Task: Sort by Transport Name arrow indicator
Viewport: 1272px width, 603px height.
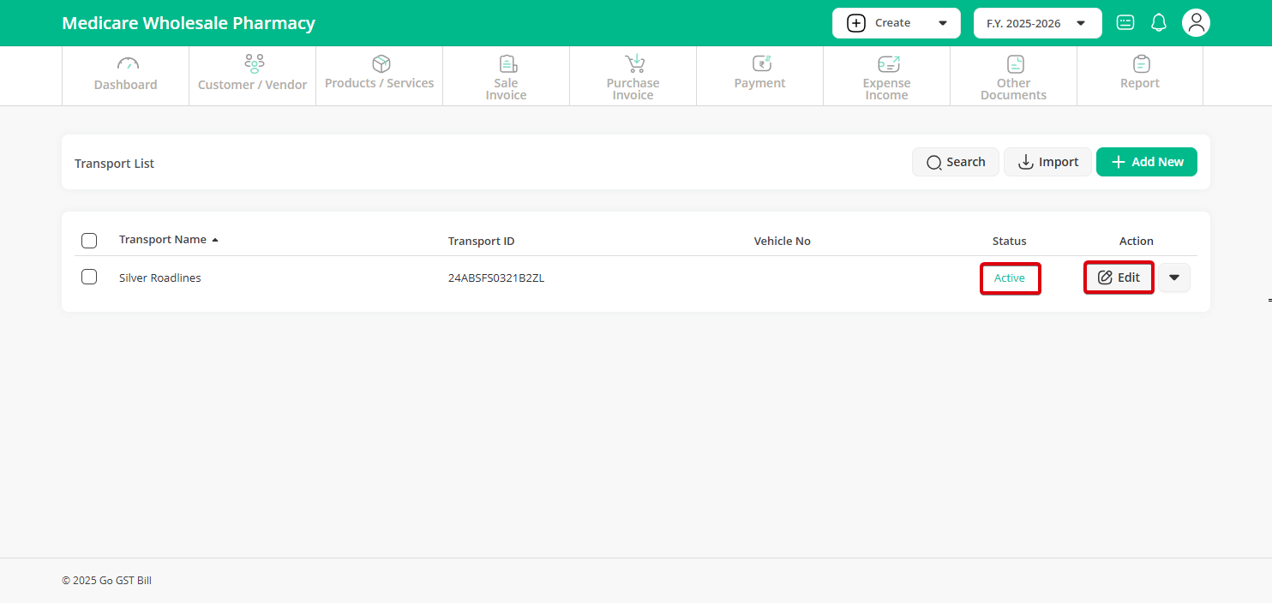Action: [x=215, y=240]
